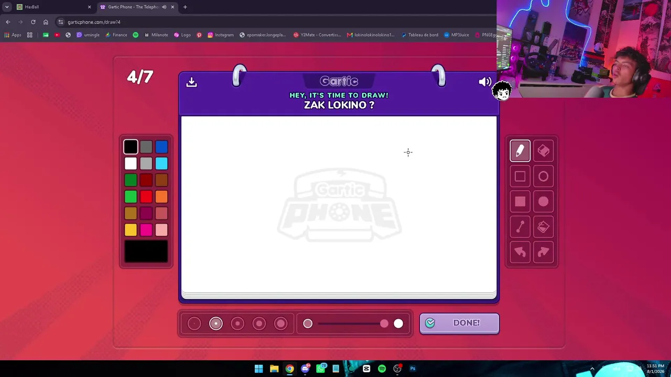Pick the brown color swatch
Viewport: 671px width, 377px height.
click(x=161, y=181)
